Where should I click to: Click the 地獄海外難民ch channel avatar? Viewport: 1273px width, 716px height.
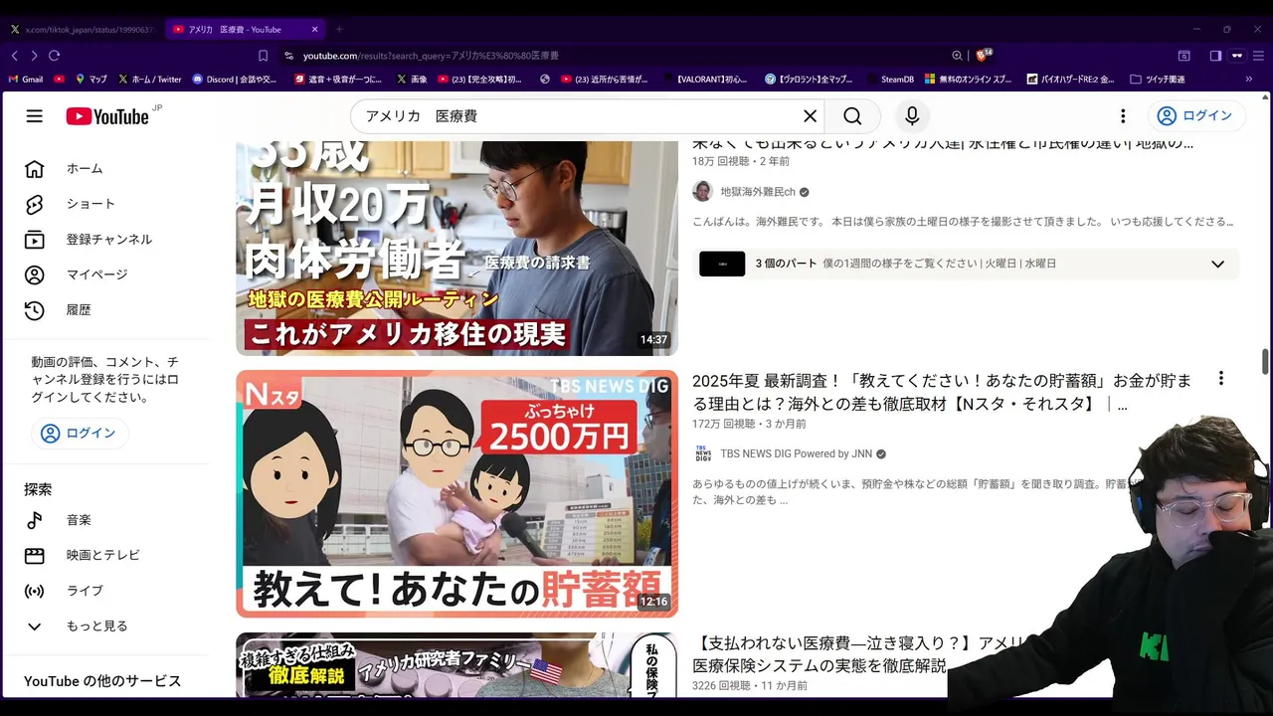(702, 192)
